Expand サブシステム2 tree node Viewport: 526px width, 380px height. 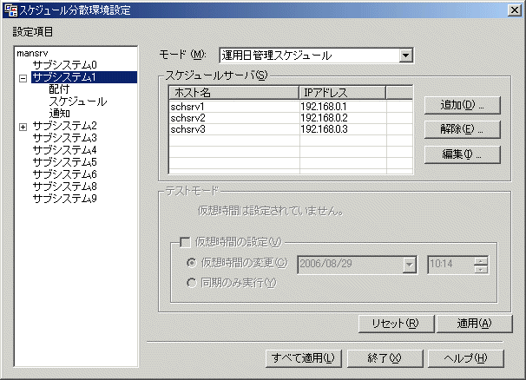23,127
